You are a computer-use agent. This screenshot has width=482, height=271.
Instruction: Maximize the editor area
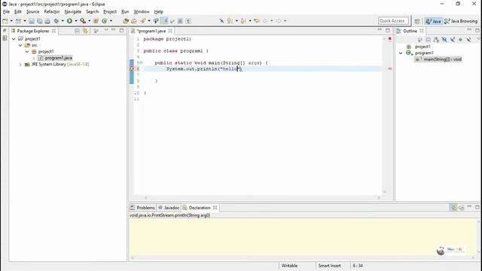click(x=388, y=30)
